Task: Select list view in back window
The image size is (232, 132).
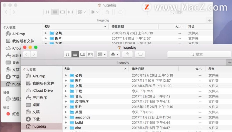Action: coord(55,12)
